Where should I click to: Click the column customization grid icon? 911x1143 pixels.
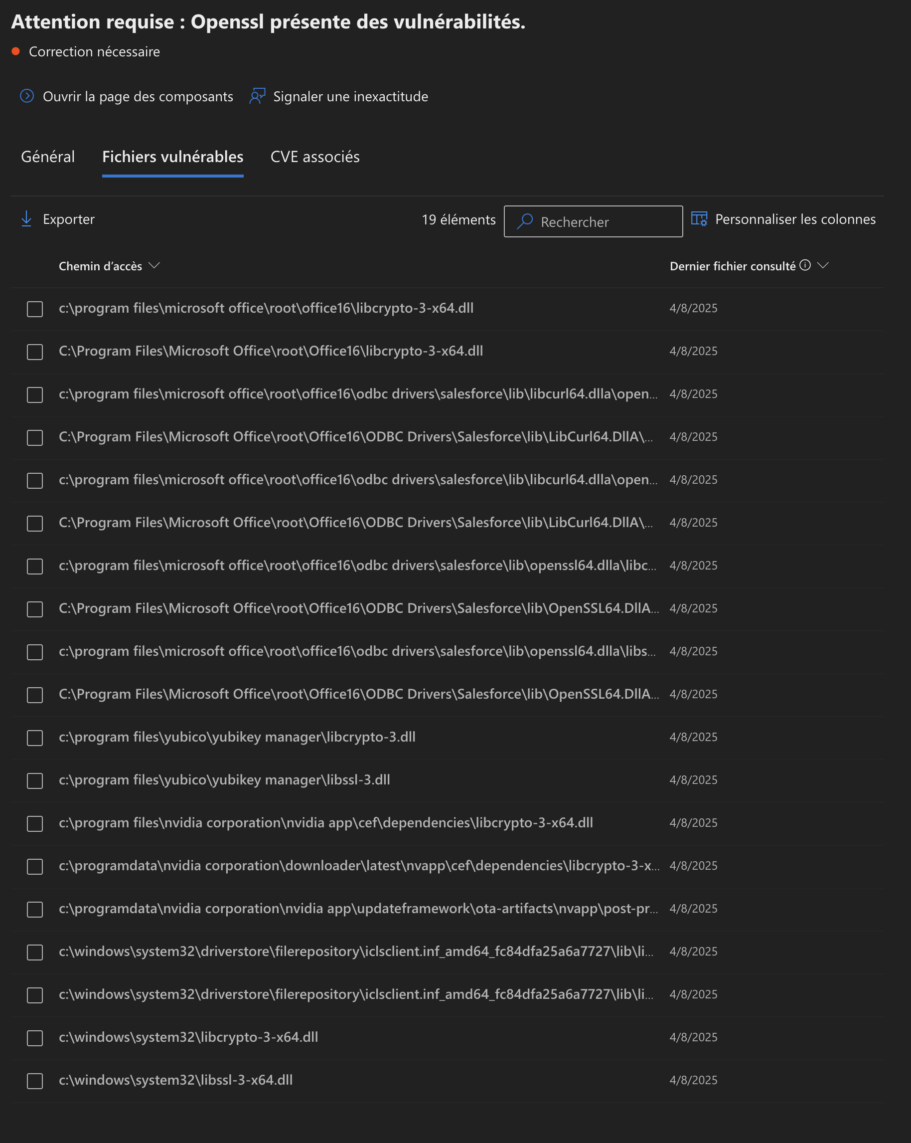[x=699, y=219]
